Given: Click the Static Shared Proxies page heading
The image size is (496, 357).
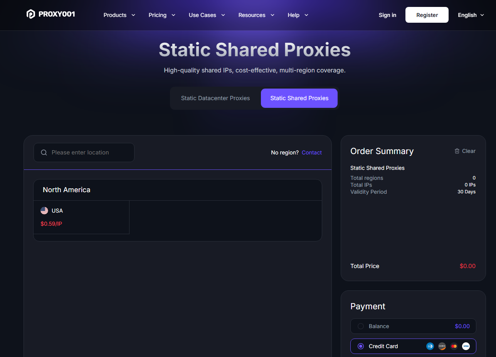Looking at the screenshot, I should pyautogui.click(x=255, y=50).
